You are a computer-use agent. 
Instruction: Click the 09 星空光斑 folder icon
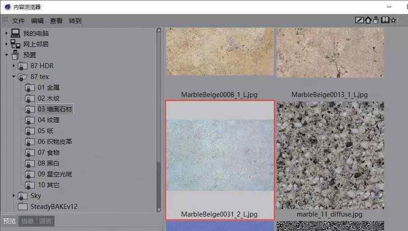(30, 175)
